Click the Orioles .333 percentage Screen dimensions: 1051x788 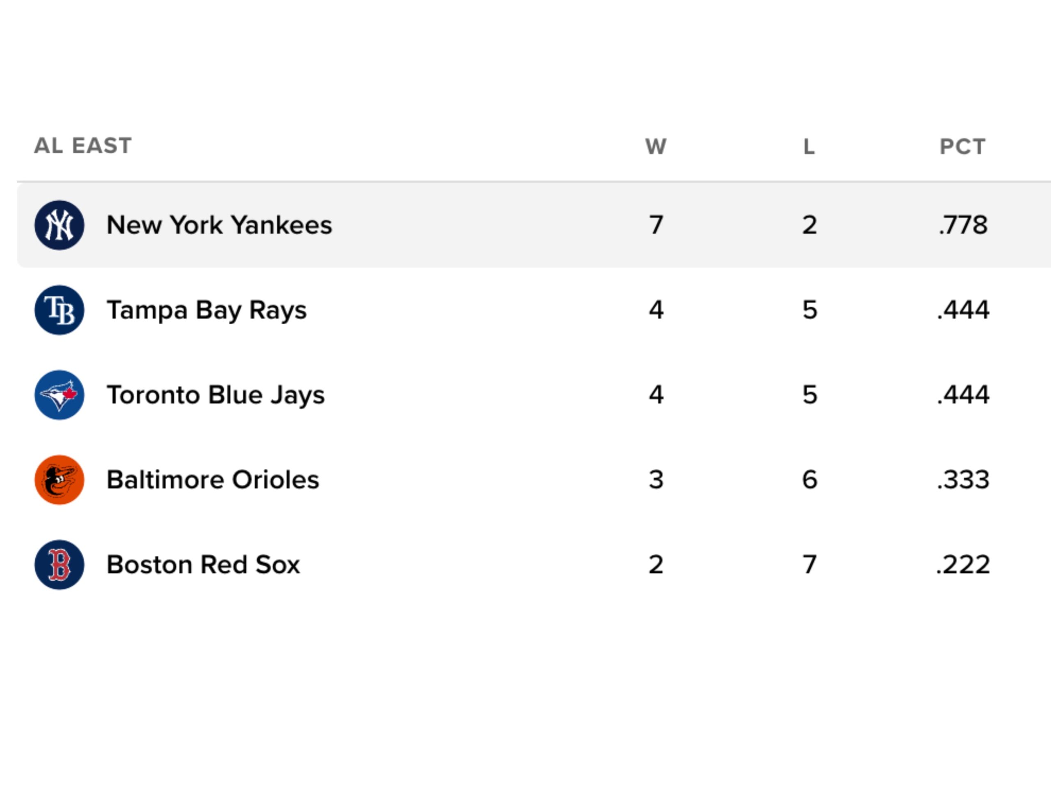point(963,480)
